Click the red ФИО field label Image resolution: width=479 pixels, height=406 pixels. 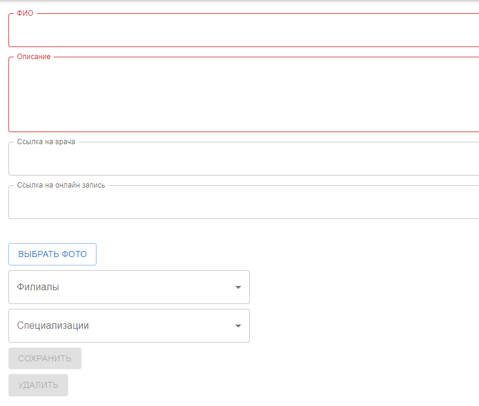pos(25,13)
